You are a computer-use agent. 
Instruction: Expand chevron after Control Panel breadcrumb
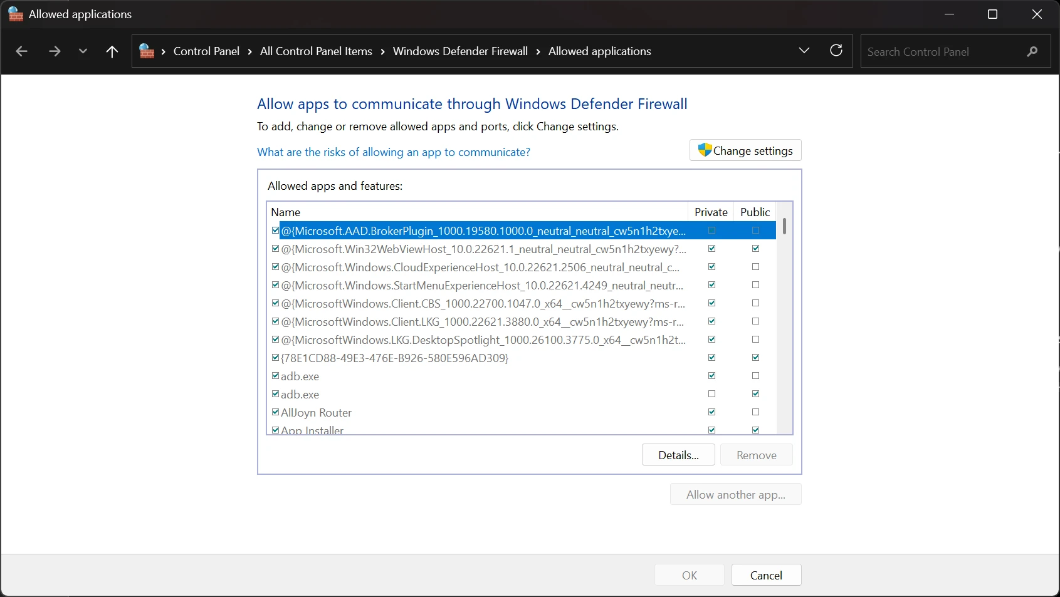point(250,51)
